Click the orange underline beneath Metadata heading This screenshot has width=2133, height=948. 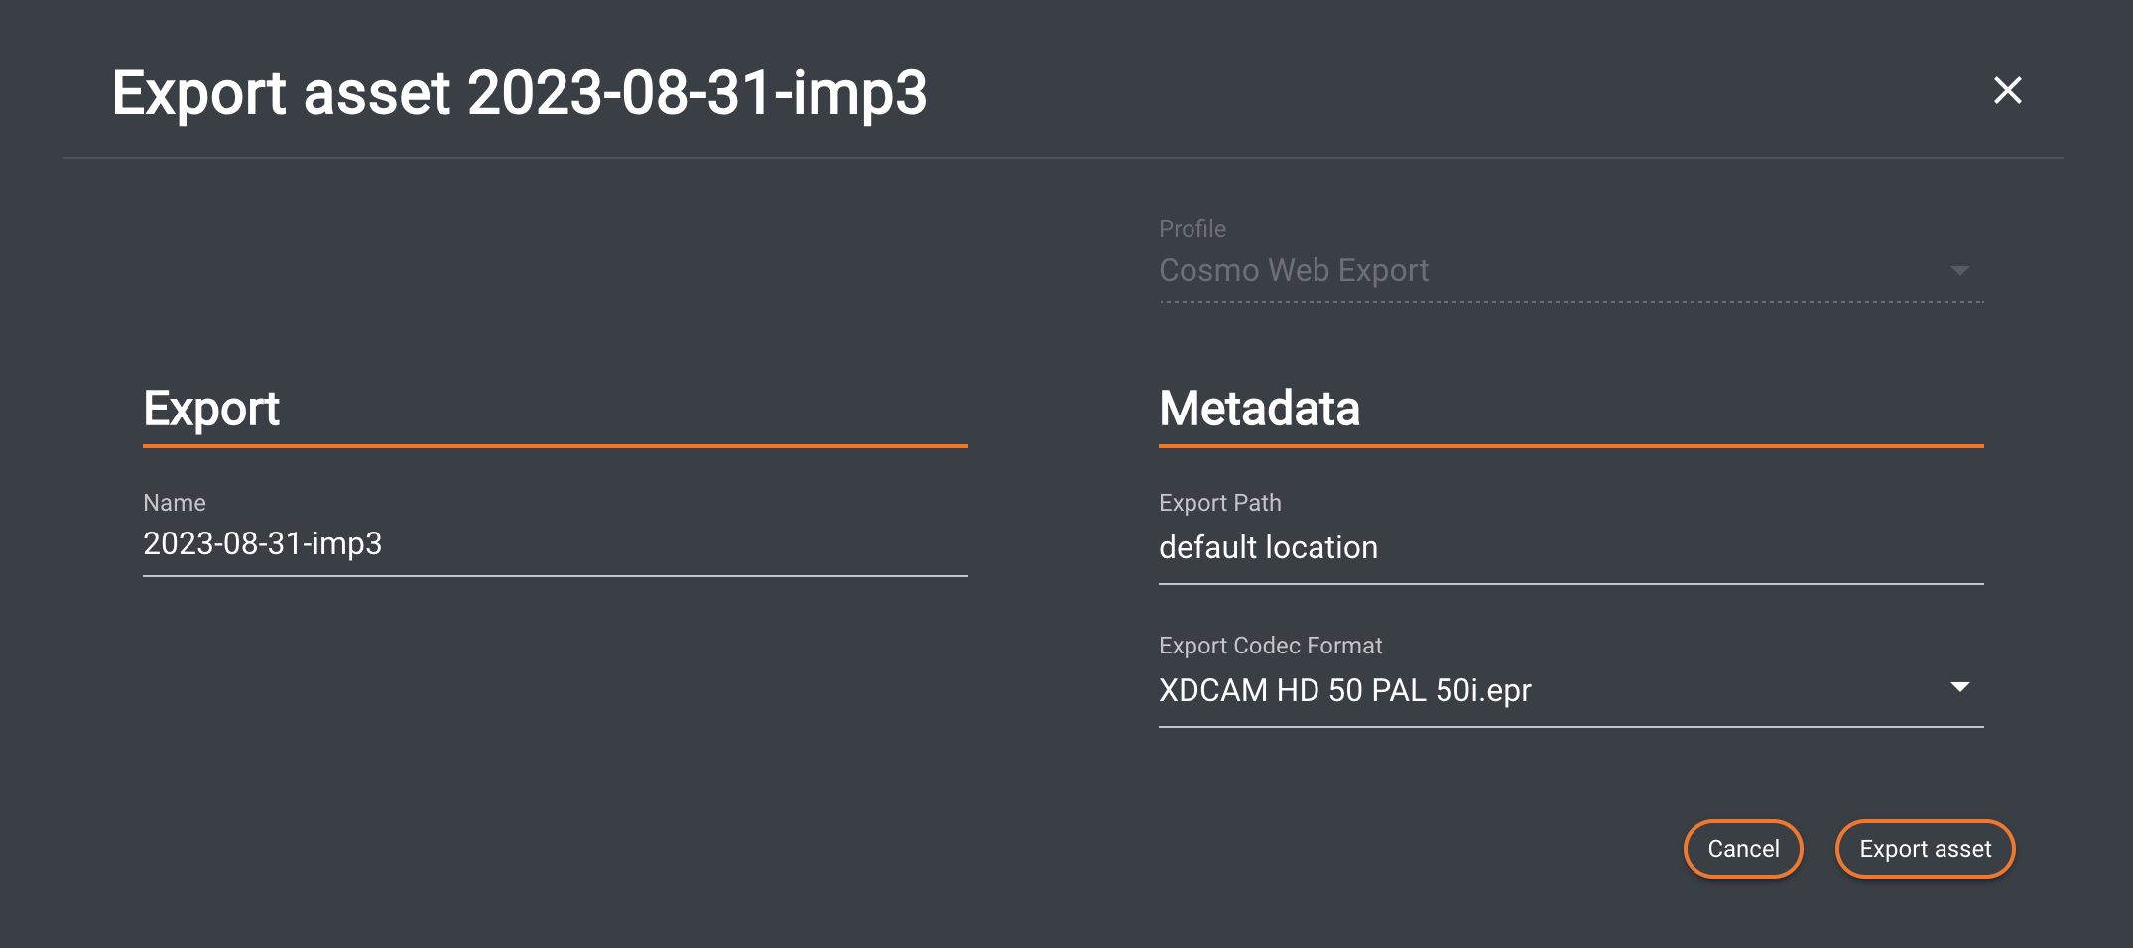[x=1570, y=446]
